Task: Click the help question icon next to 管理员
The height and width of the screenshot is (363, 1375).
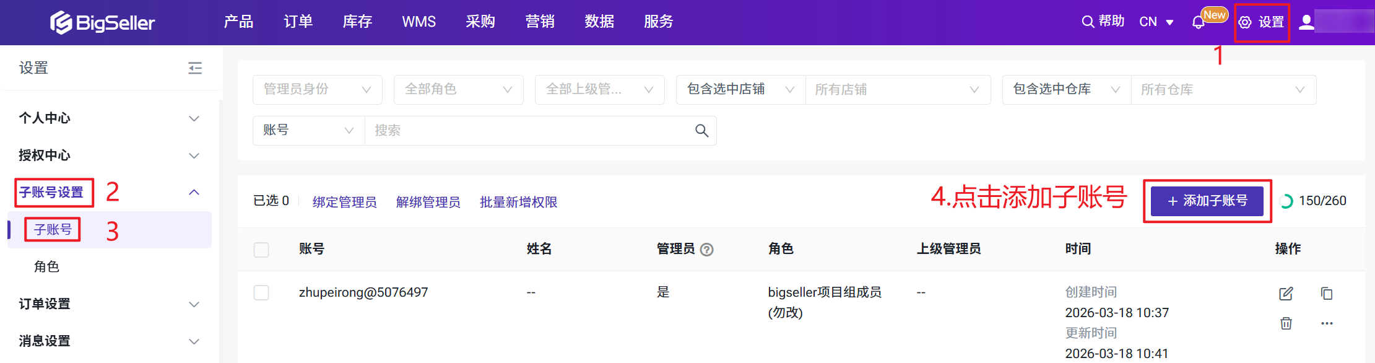Action: pos(706,250)
